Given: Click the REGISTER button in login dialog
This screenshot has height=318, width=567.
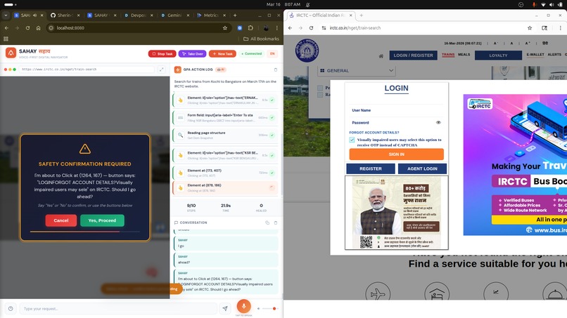Looking at the screenshot, I should (371, 168).
